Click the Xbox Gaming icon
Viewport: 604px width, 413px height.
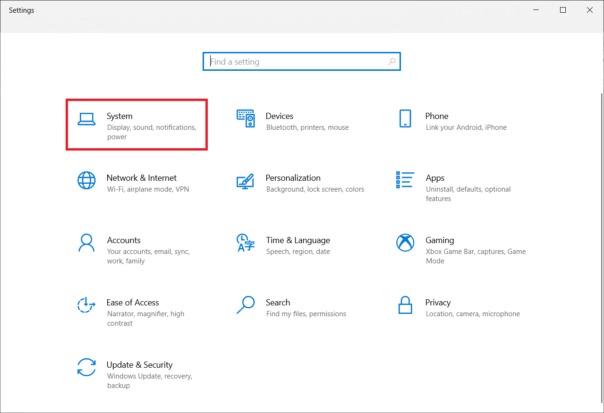point(405,243)
